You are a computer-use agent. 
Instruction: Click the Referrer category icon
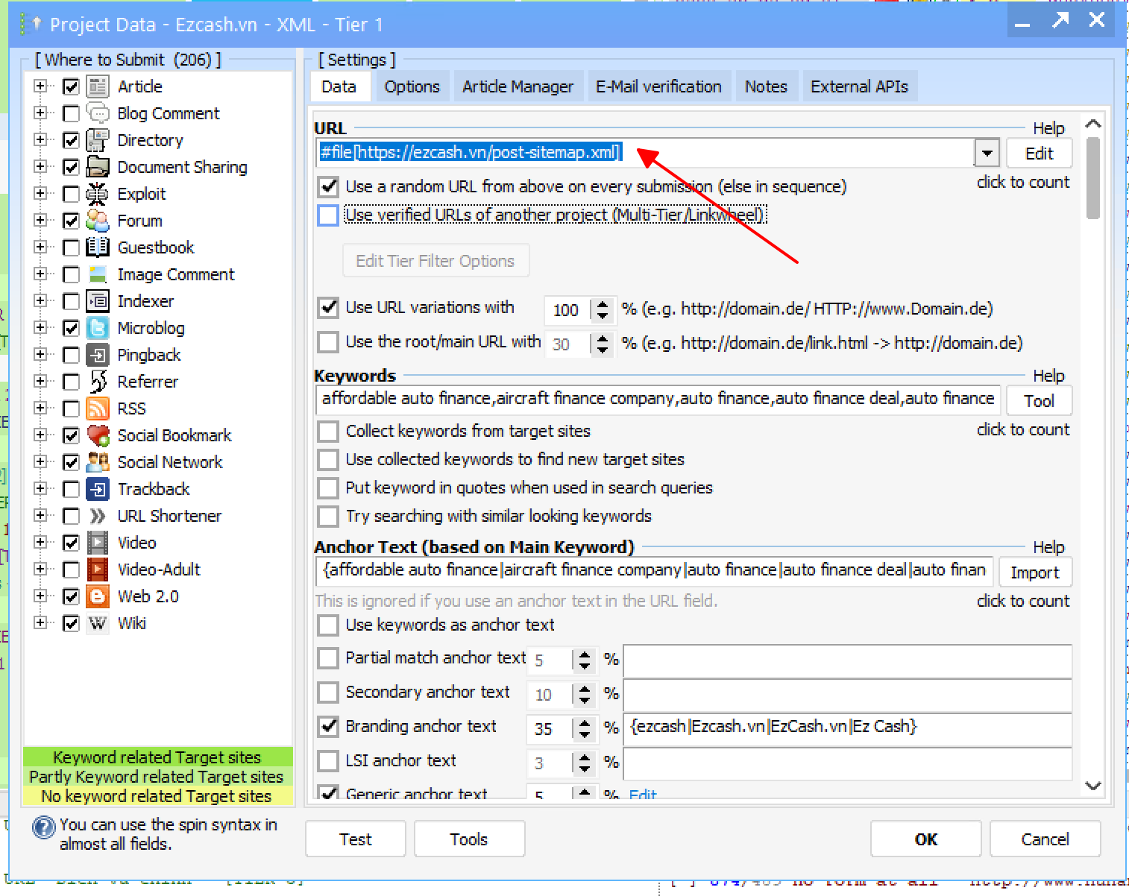98,382
